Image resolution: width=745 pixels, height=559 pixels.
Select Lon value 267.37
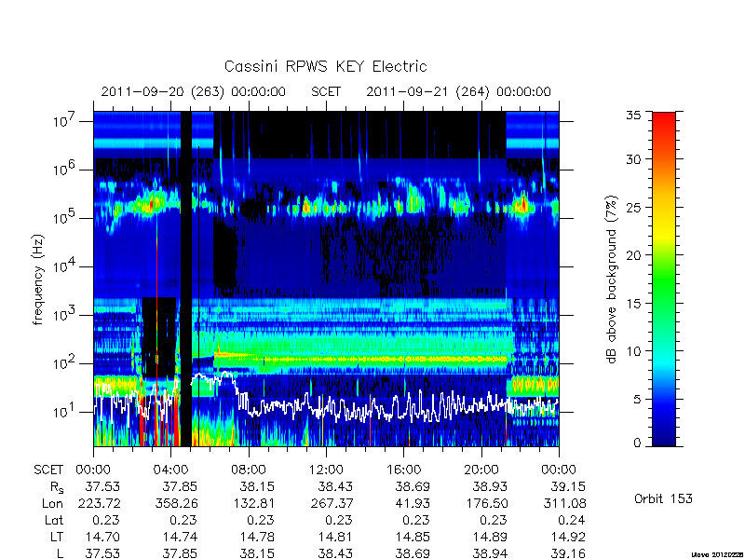(332, 503)
